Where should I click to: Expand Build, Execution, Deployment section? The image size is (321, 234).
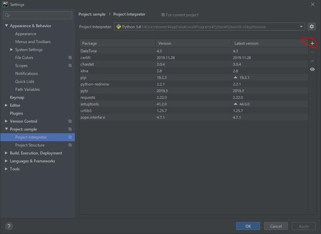pyautogui.click(x=6, y=153)
